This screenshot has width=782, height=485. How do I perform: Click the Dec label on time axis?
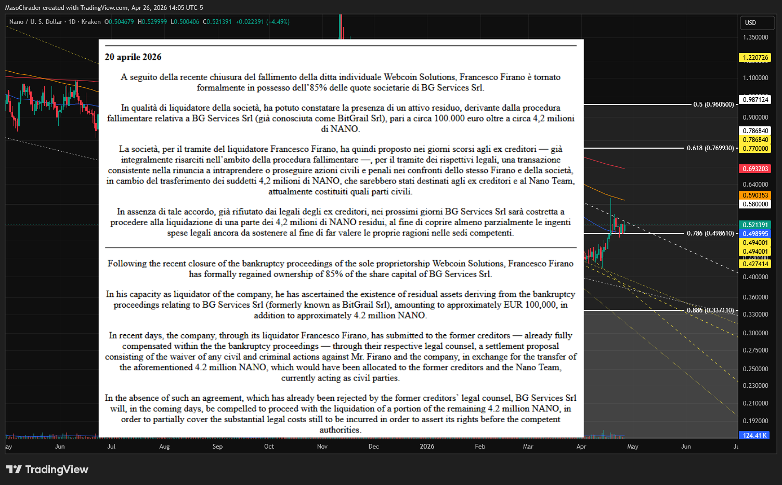374,447
